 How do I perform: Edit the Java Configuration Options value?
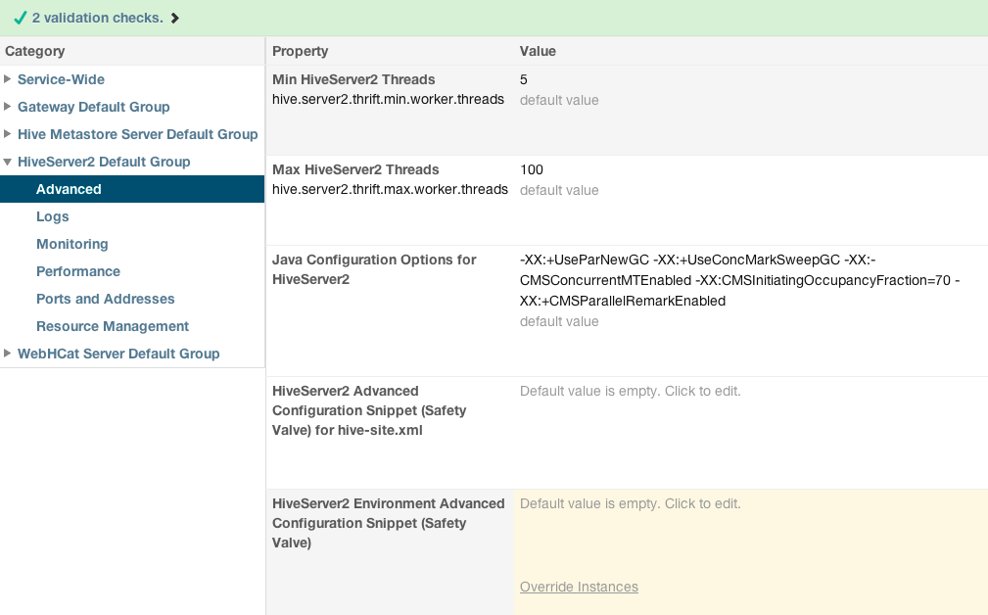click(x=739, y=280)
